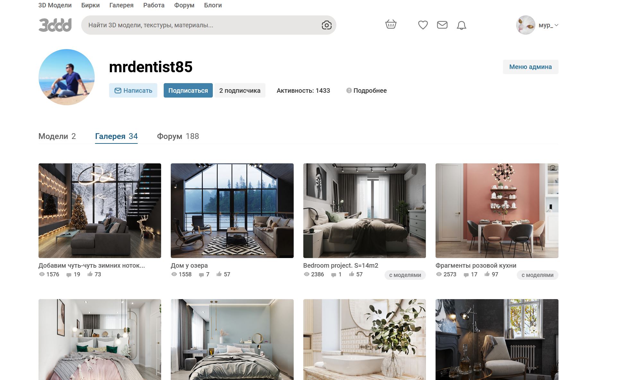
Task: Open the Дом у озера thumbnail
Action: [x=232, y=211]
